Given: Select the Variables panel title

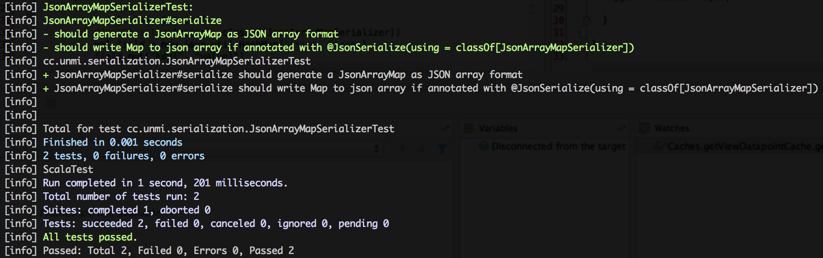Looking at the screenshot, I should click(x=498, y=128).
